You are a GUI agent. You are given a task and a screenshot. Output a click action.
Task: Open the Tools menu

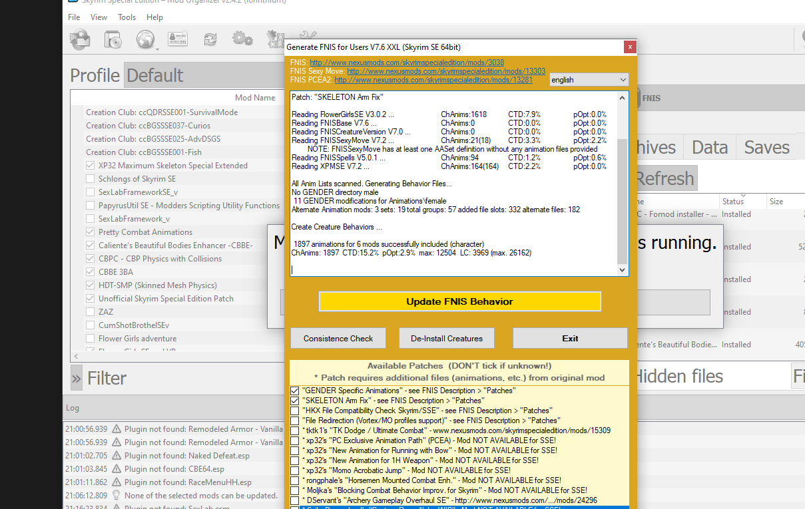127,17
